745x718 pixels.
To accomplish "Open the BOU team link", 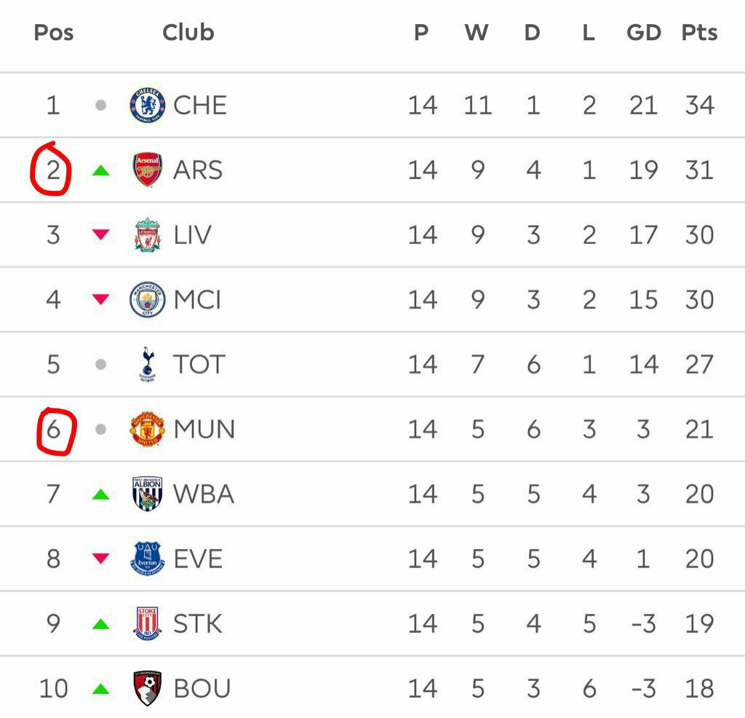I will point(202,687).
